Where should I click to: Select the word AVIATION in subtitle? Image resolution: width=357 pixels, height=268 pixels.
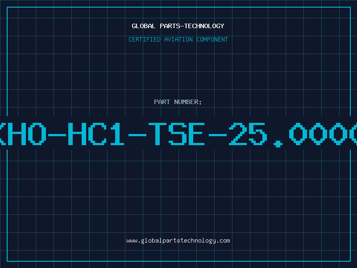[178, 39]
